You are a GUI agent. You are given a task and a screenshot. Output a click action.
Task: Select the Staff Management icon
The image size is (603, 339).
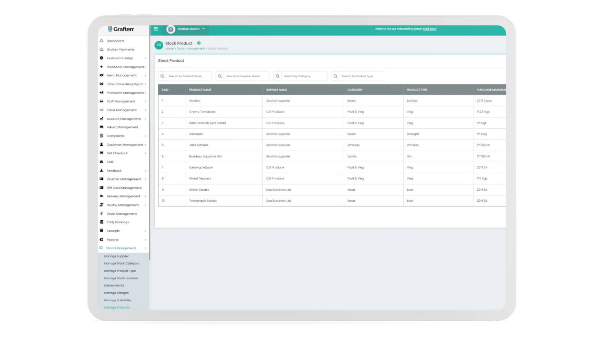tap(102, 101)
